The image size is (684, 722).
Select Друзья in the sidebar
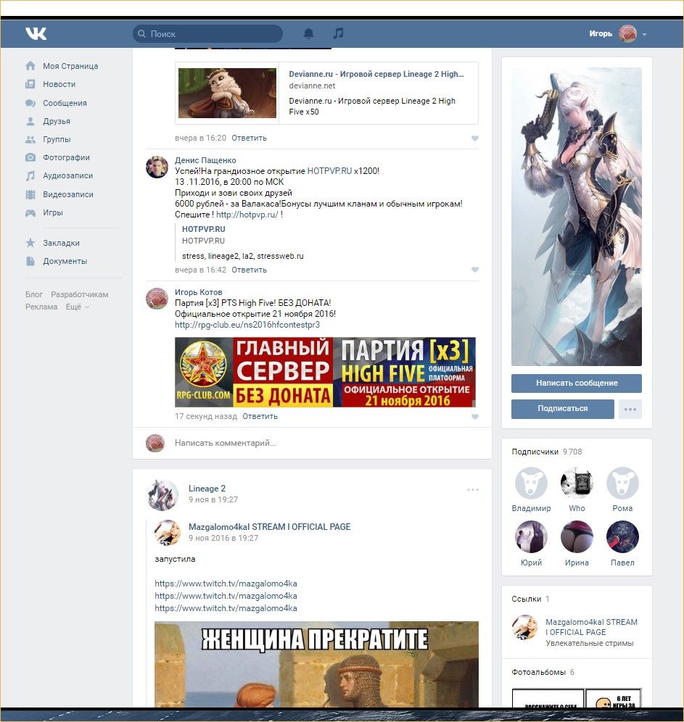click(57, 121)
